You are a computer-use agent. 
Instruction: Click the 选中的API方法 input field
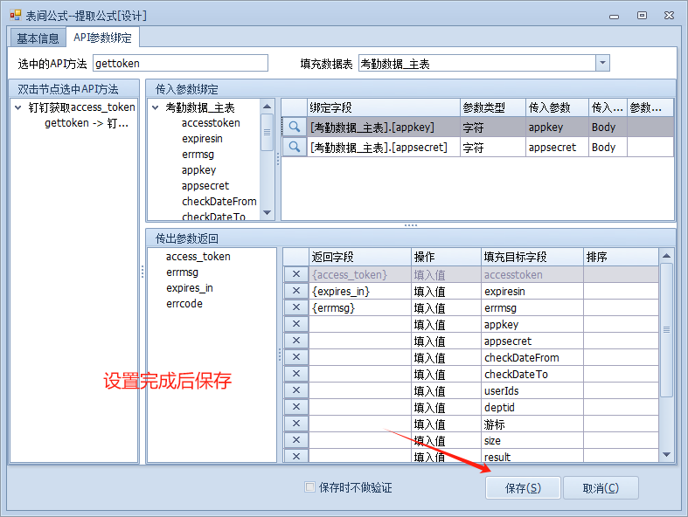pos(179,63)
